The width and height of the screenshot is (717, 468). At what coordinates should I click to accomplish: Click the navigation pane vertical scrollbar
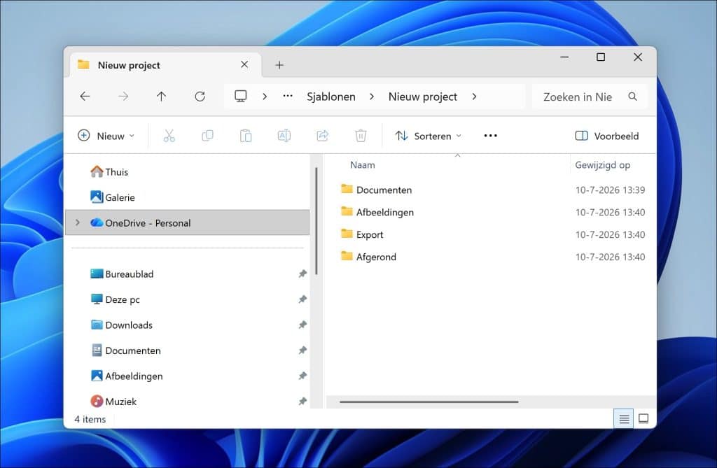[316, 221]
